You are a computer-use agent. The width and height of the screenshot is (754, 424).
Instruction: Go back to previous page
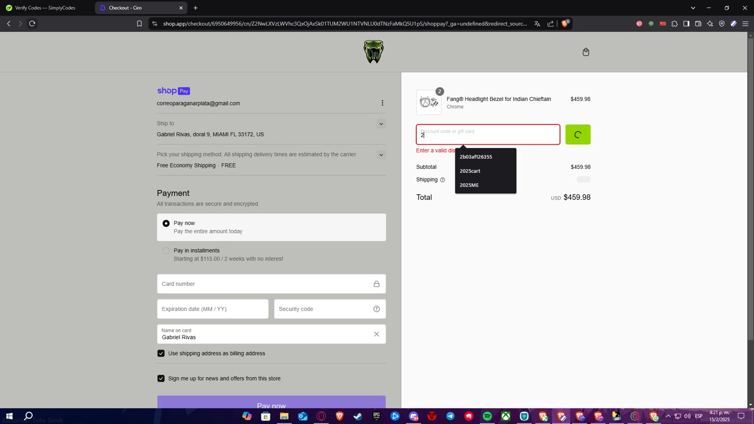(9, 24)
